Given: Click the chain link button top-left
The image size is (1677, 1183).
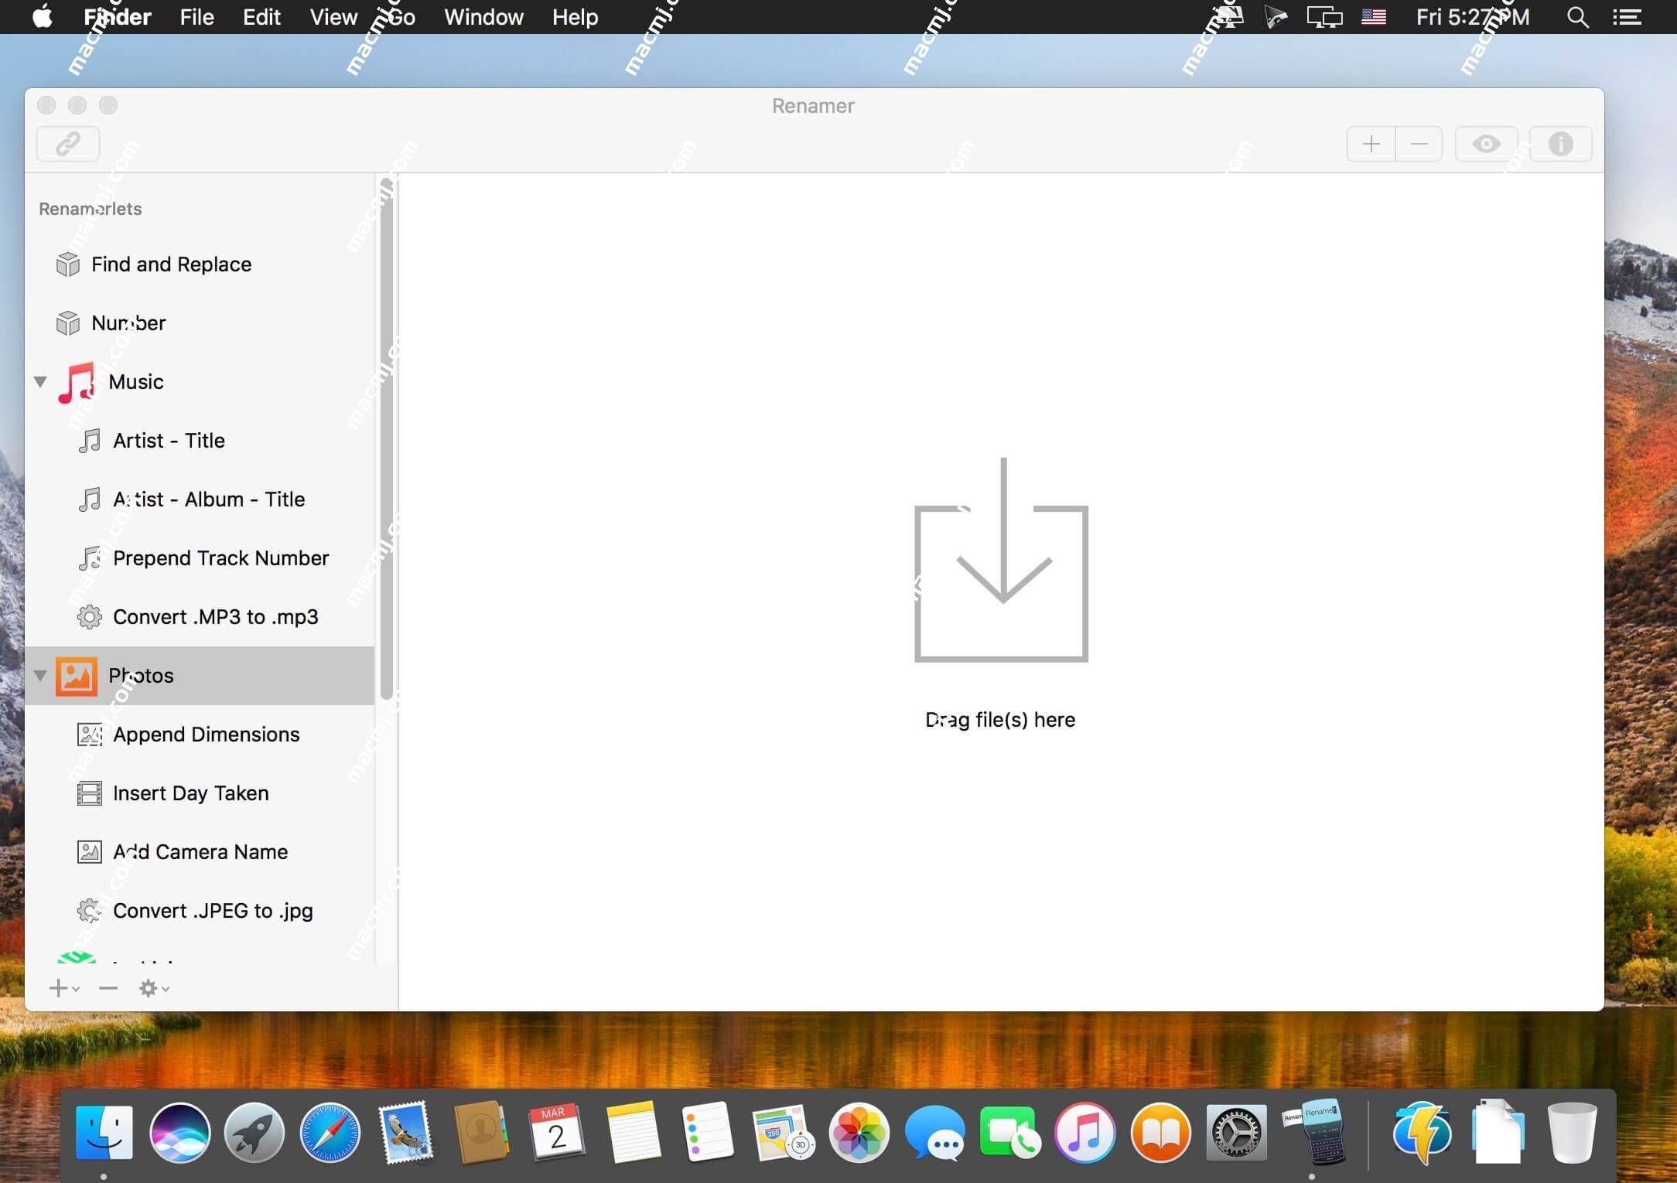Looking at the screenshot, I should [68, 143].
